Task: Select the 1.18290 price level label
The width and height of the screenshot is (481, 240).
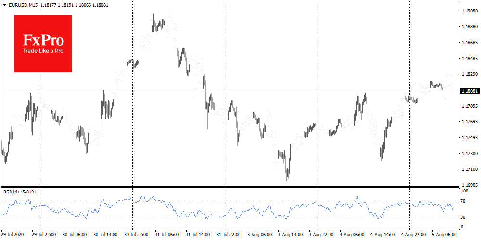Action: coord(468,74)
